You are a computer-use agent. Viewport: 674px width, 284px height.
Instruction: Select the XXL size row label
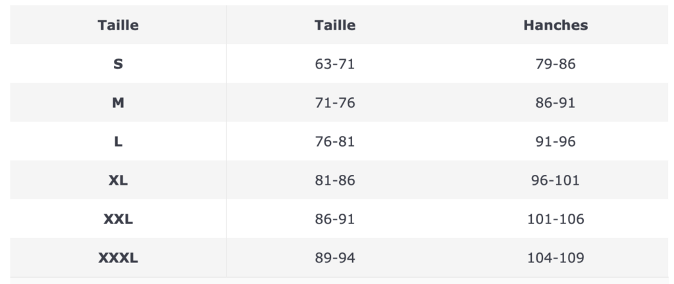(118, 220)
